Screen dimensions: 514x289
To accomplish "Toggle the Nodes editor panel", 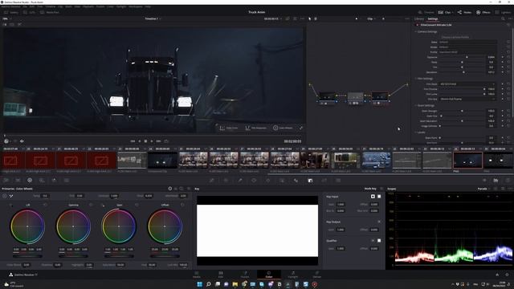I will point(464,13).
